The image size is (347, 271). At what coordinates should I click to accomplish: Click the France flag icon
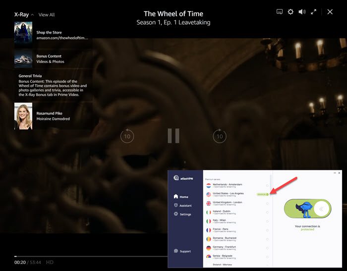209,230
